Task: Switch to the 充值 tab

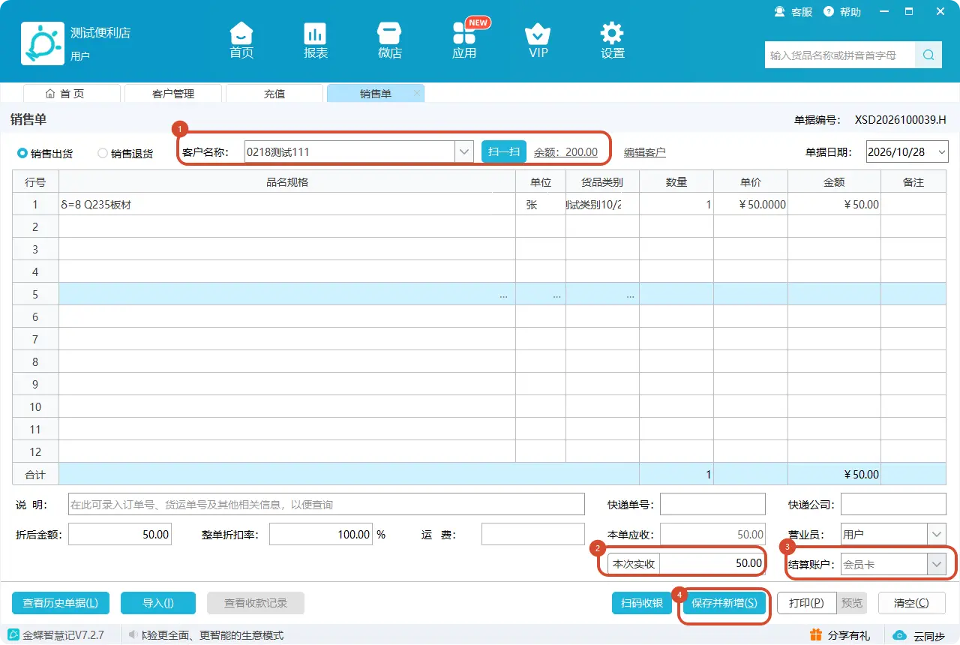Action: 274,94
